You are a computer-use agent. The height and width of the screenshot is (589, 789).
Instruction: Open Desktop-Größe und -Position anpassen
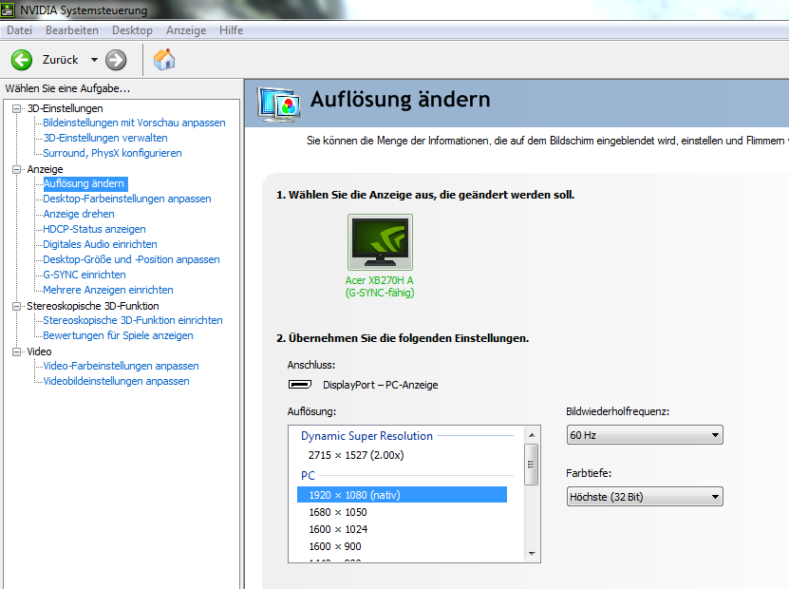coord(131,259)
